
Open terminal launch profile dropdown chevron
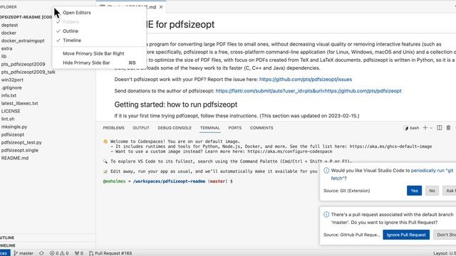click(431, 128)
